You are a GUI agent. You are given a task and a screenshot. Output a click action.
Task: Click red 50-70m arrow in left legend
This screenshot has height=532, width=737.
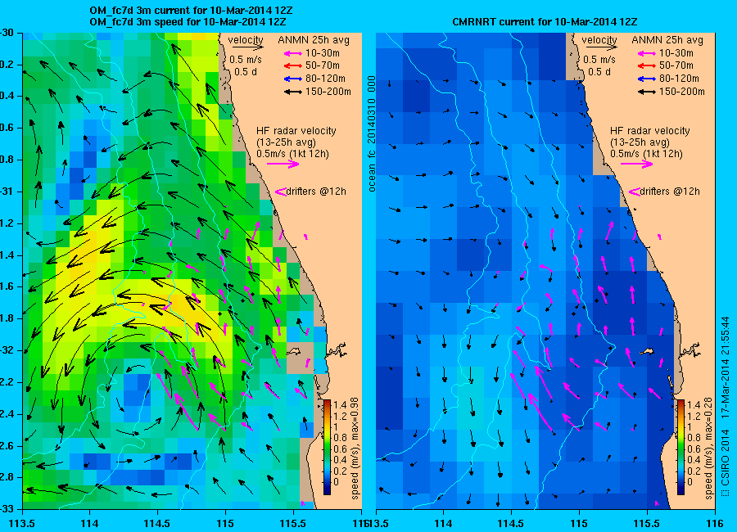pos(293,65)
